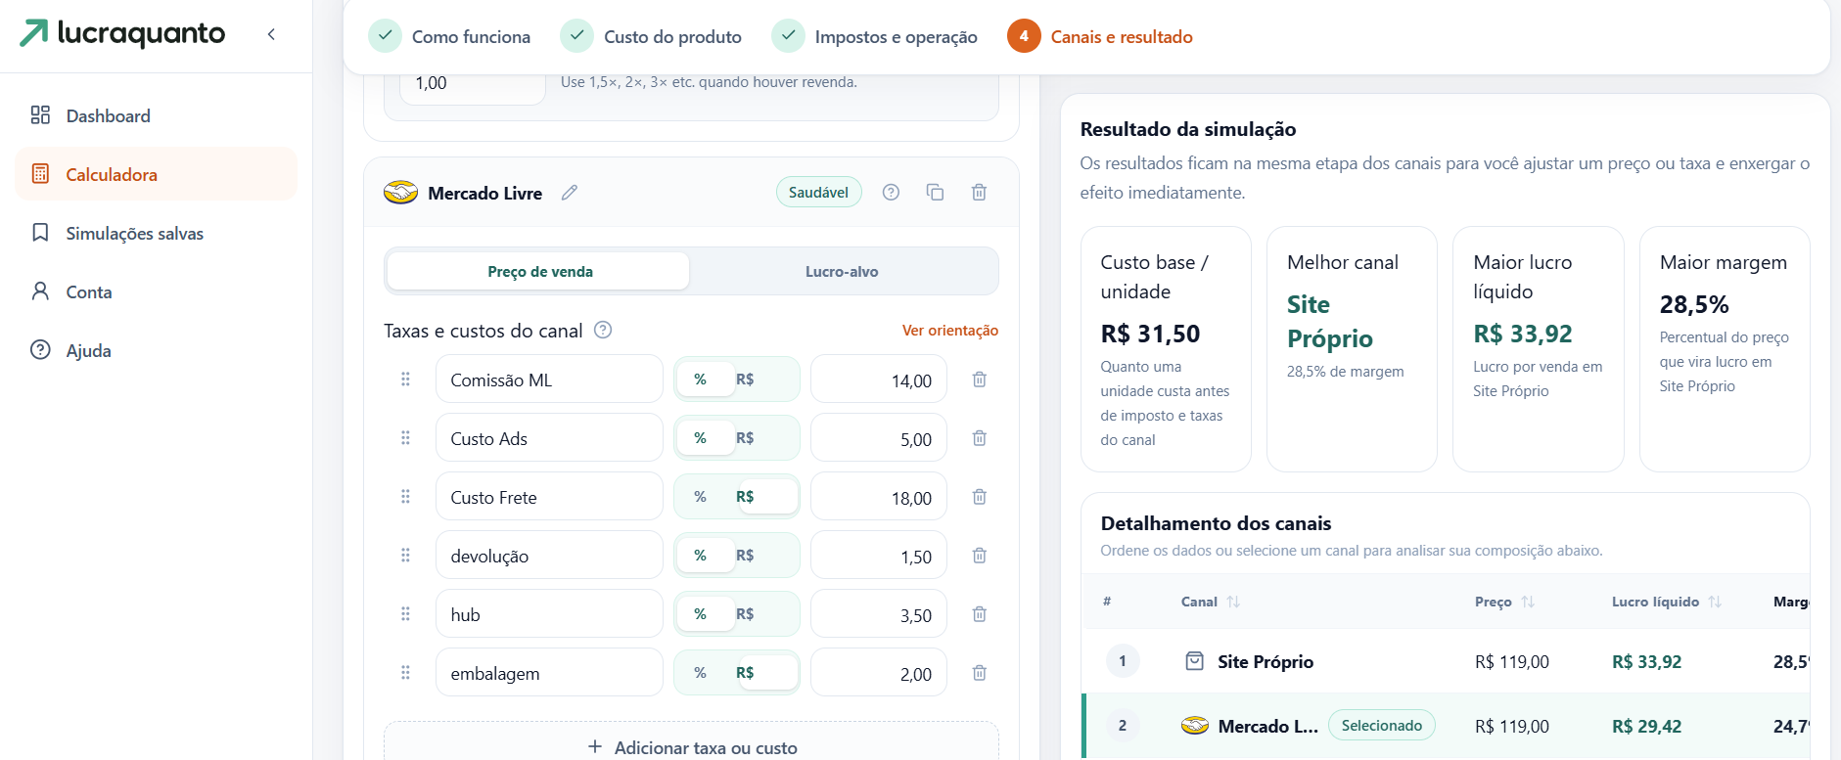The width and height of the screenshot is (1841, 760).
Task: Grab the hub drag handle
Action: pos(405,613)
